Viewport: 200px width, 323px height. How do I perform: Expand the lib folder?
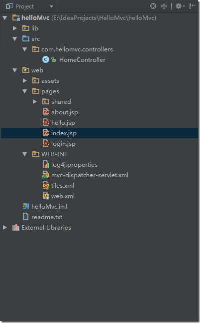click(15, 28)
